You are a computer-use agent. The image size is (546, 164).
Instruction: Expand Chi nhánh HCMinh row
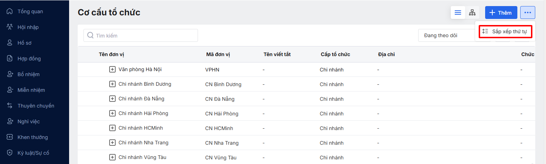(112, 128)
